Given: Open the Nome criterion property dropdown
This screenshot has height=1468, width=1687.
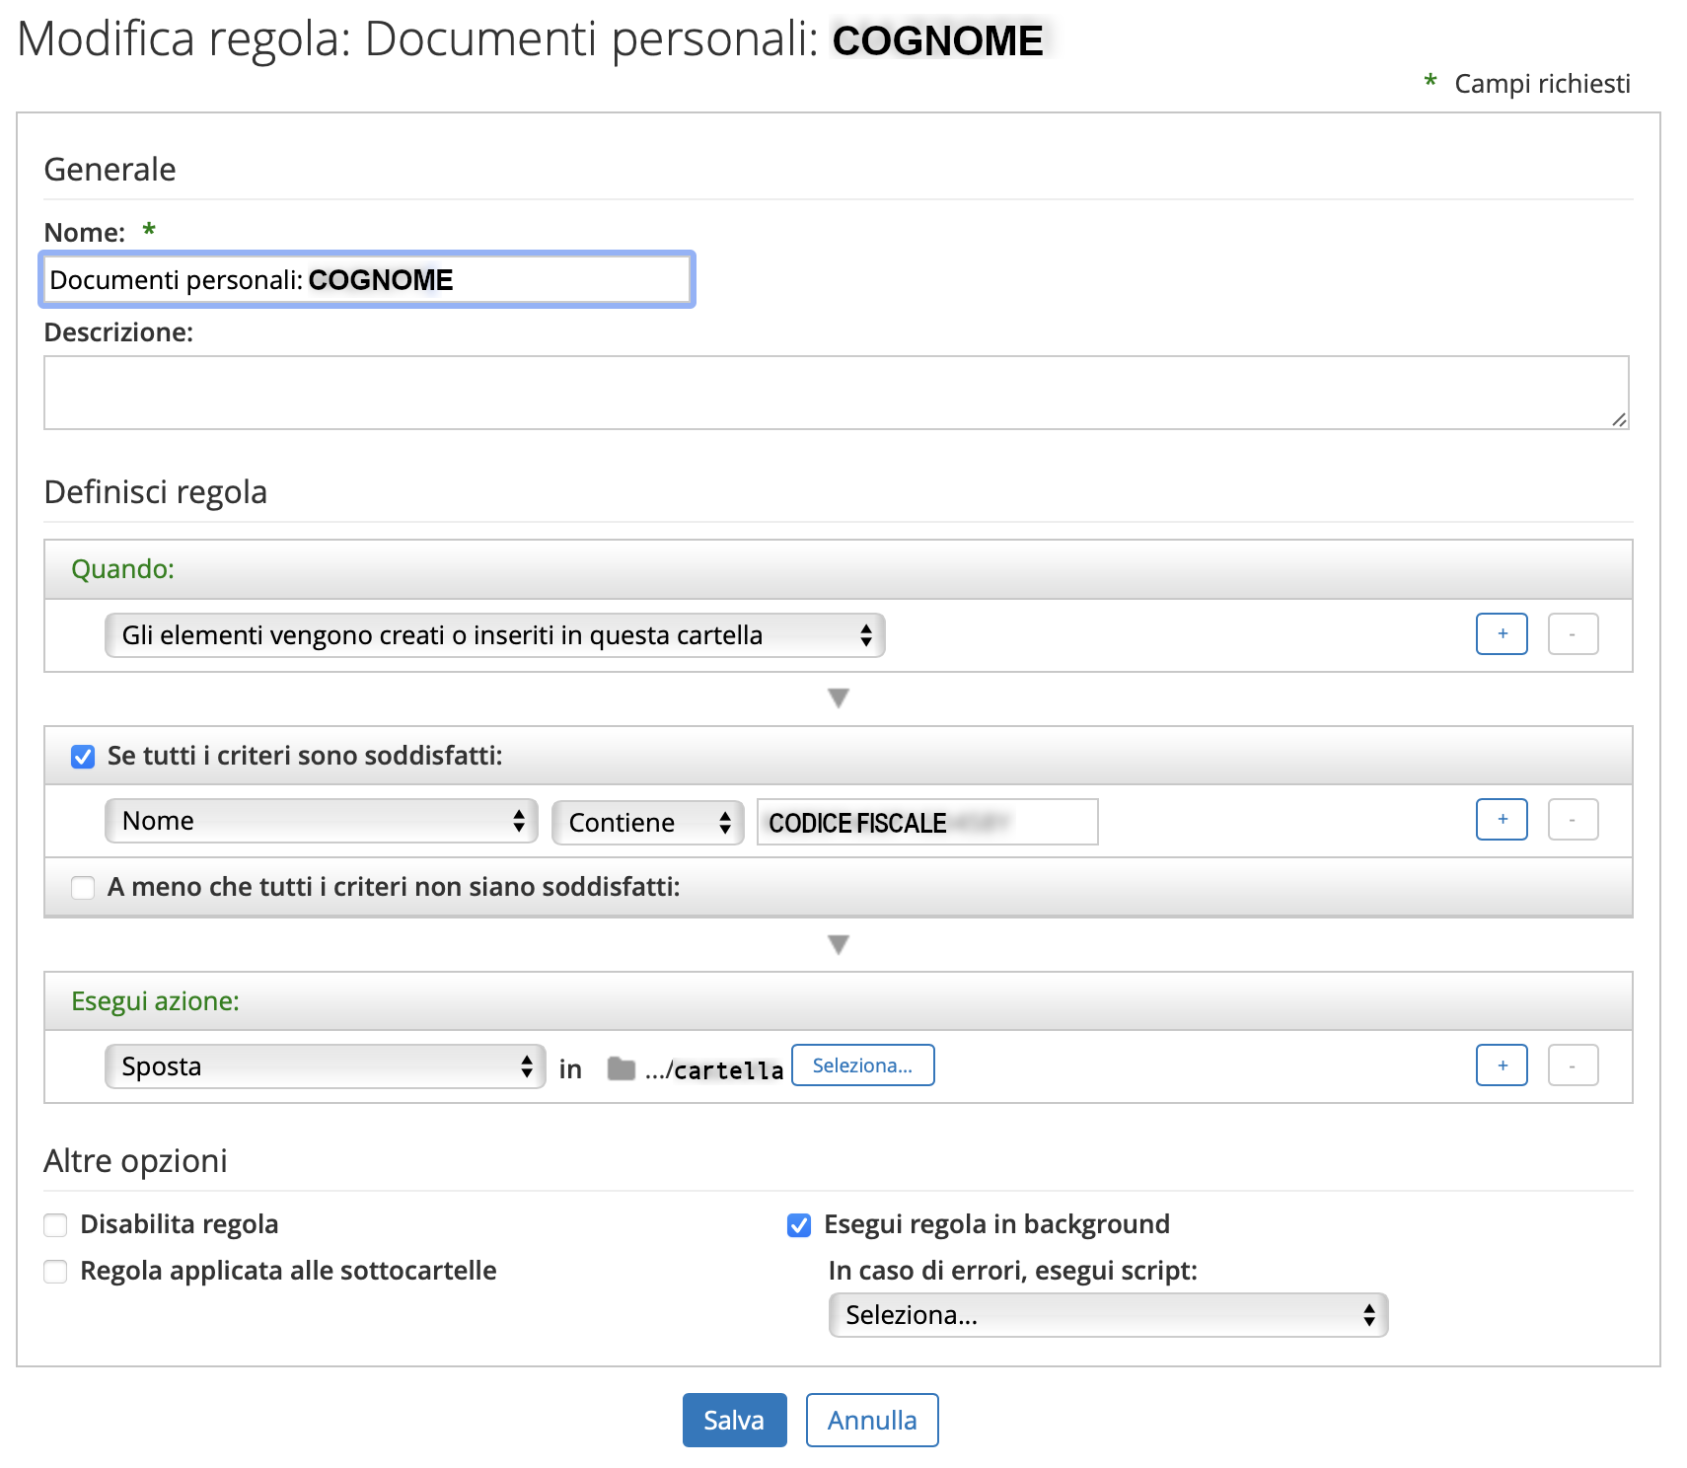Looking at the screenshot, I should tap(321, 821).
